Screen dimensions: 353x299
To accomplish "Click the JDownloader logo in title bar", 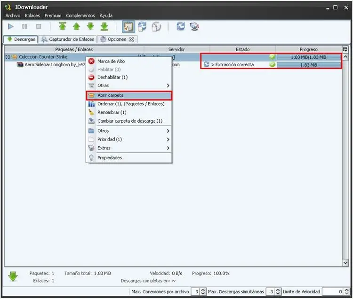I will click(8, 7).
